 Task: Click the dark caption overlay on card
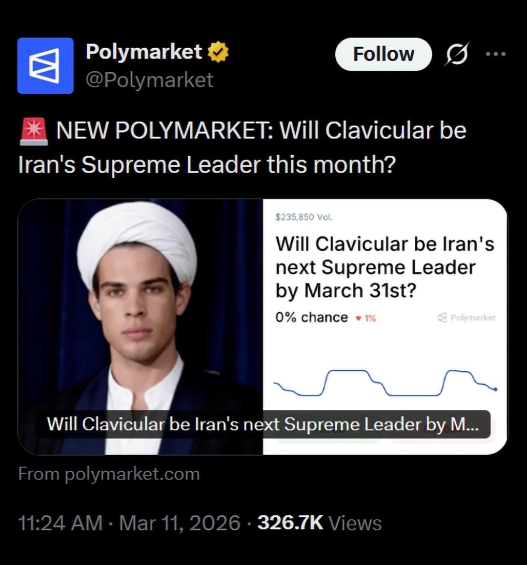(263, 424)
